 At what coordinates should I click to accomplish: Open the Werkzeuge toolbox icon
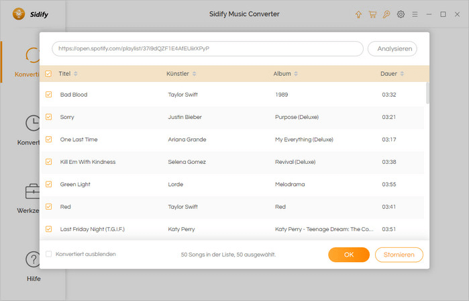33,191
